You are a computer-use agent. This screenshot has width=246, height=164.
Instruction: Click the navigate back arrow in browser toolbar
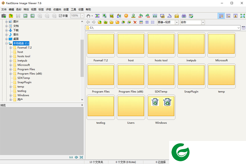[88, 22]
